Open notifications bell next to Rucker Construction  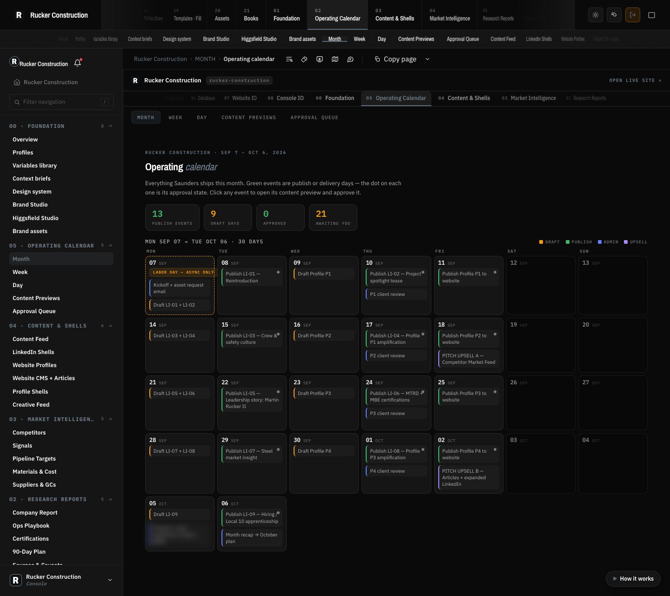tap(78, 63)
